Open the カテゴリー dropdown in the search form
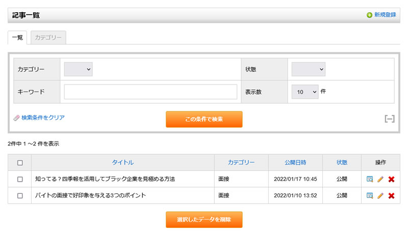This screenshot has width=408, height=234. coord(78,69)
